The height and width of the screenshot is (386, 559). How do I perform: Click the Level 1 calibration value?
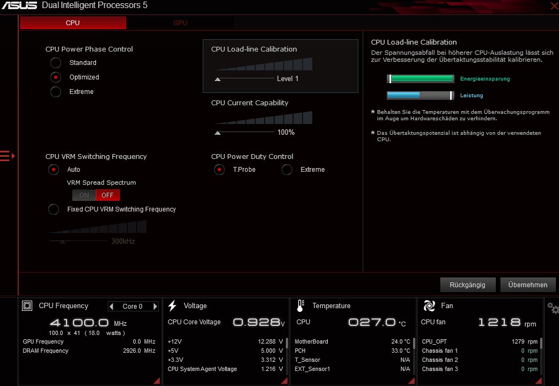point(288,79)
